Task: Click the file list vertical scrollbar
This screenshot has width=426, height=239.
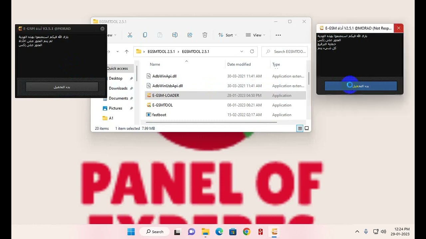Action: coord(309,78)
